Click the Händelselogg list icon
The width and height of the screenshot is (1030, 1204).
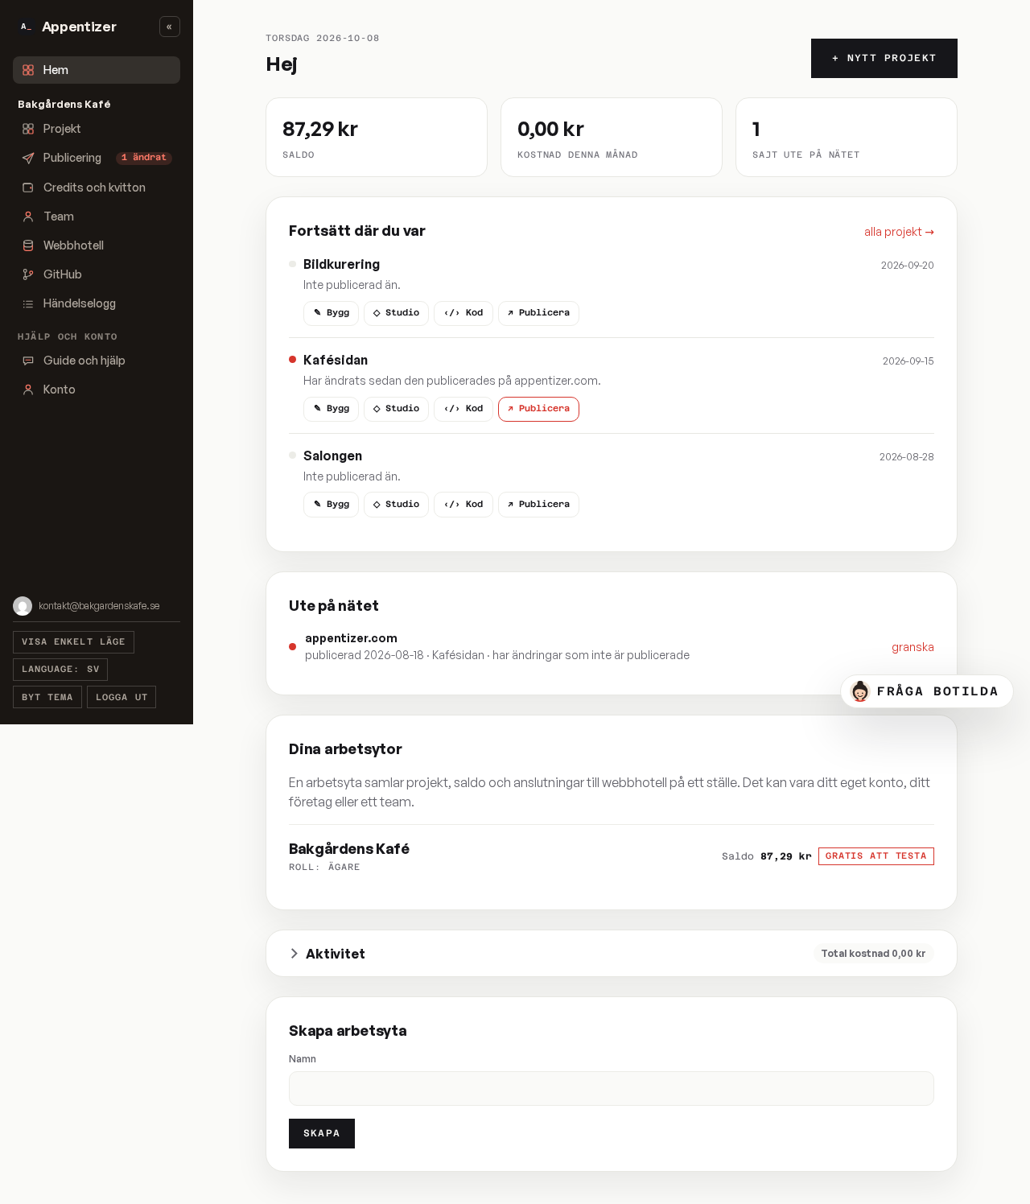[28, 303]
